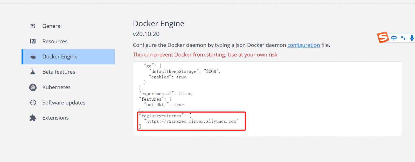
Task: Toggle Chinese input mode in IME bar
Action: (394, 38)
